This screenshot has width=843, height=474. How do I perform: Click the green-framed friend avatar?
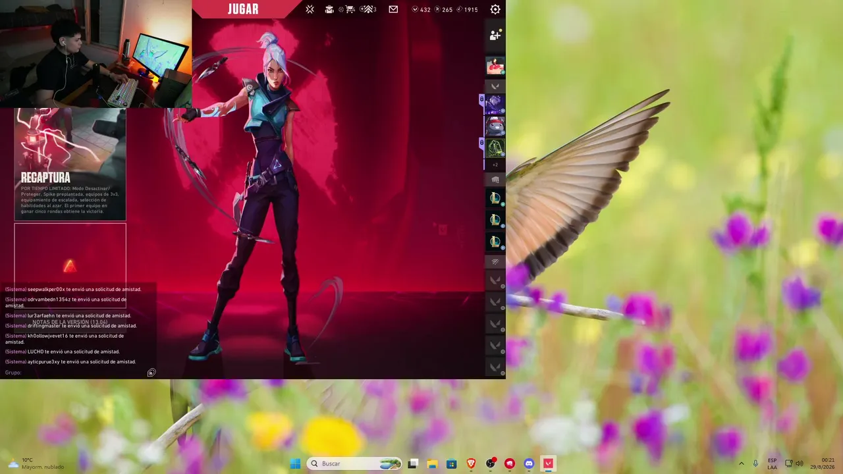(495, 147)
